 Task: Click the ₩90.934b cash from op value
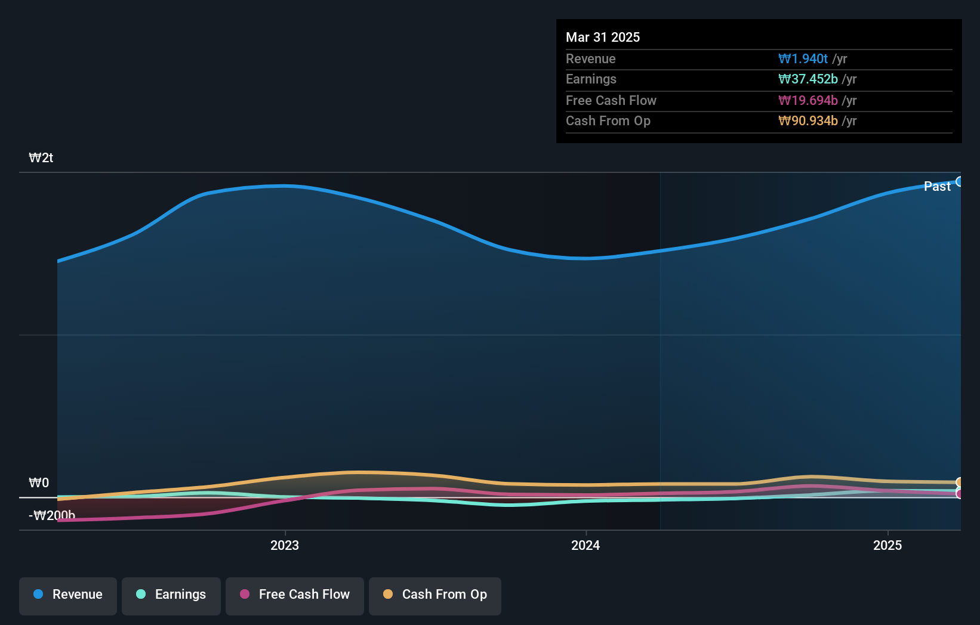(x=808, y=121)
